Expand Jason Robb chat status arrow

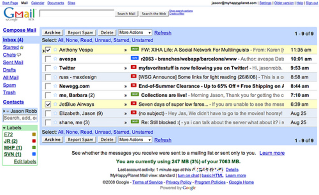[x=4, y=111]
